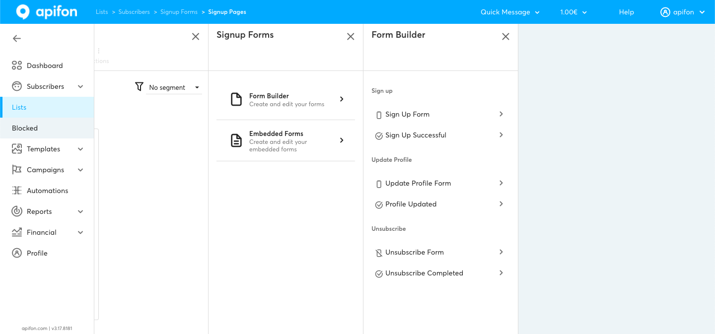715x334 pixels.
Task: Expand the Campaigns submenu chevron
Action: (x=80, y=170)
